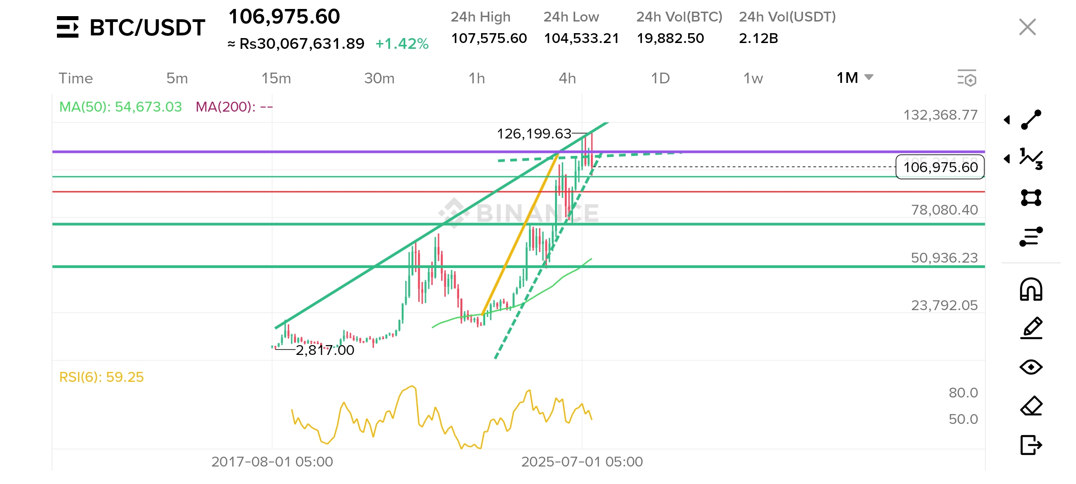The image size is (1076, 484).
Task: Switch to the 4h timeframe tab
Action: pos(567,78)
